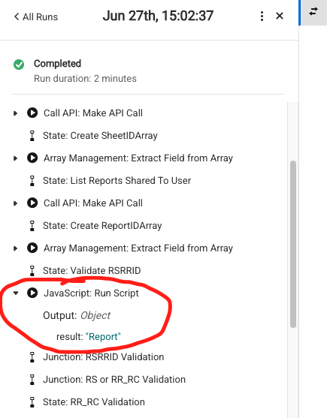Go back to All Runs
327x418 pixels.
coord(36,17)
